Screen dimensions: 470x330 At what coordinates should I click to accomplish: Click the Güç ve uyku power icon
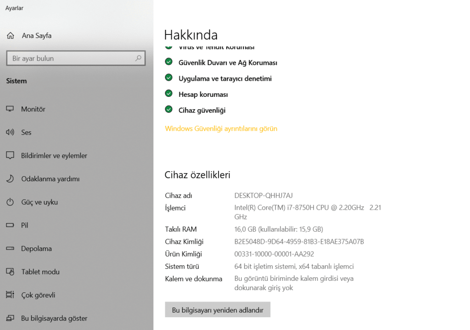coord(11,202)
